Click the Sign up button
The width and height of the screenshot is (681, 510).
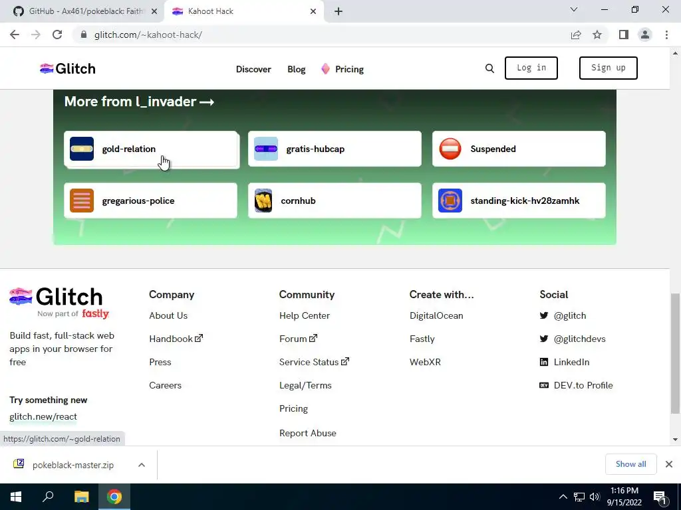tap(608, 68)
